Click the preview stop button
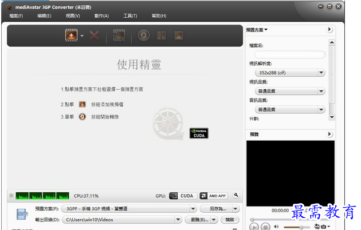361x230 pixels. [x=265, y=227]
